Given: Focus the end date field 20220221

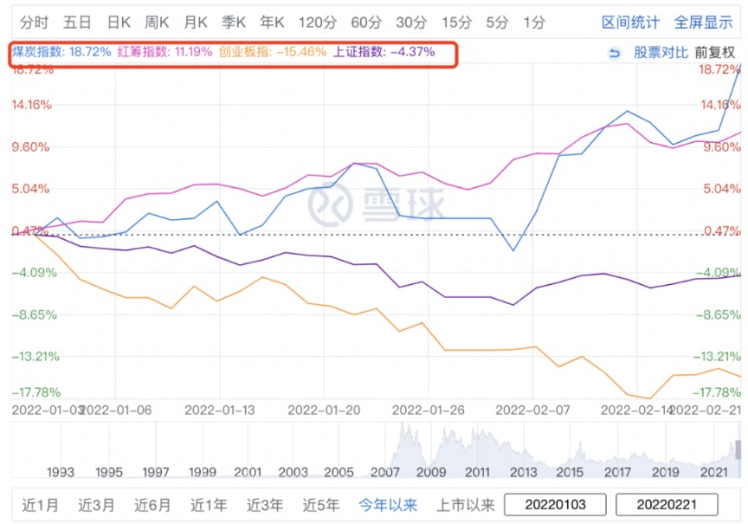Looking at the screenshot, I should coord(667,504).
